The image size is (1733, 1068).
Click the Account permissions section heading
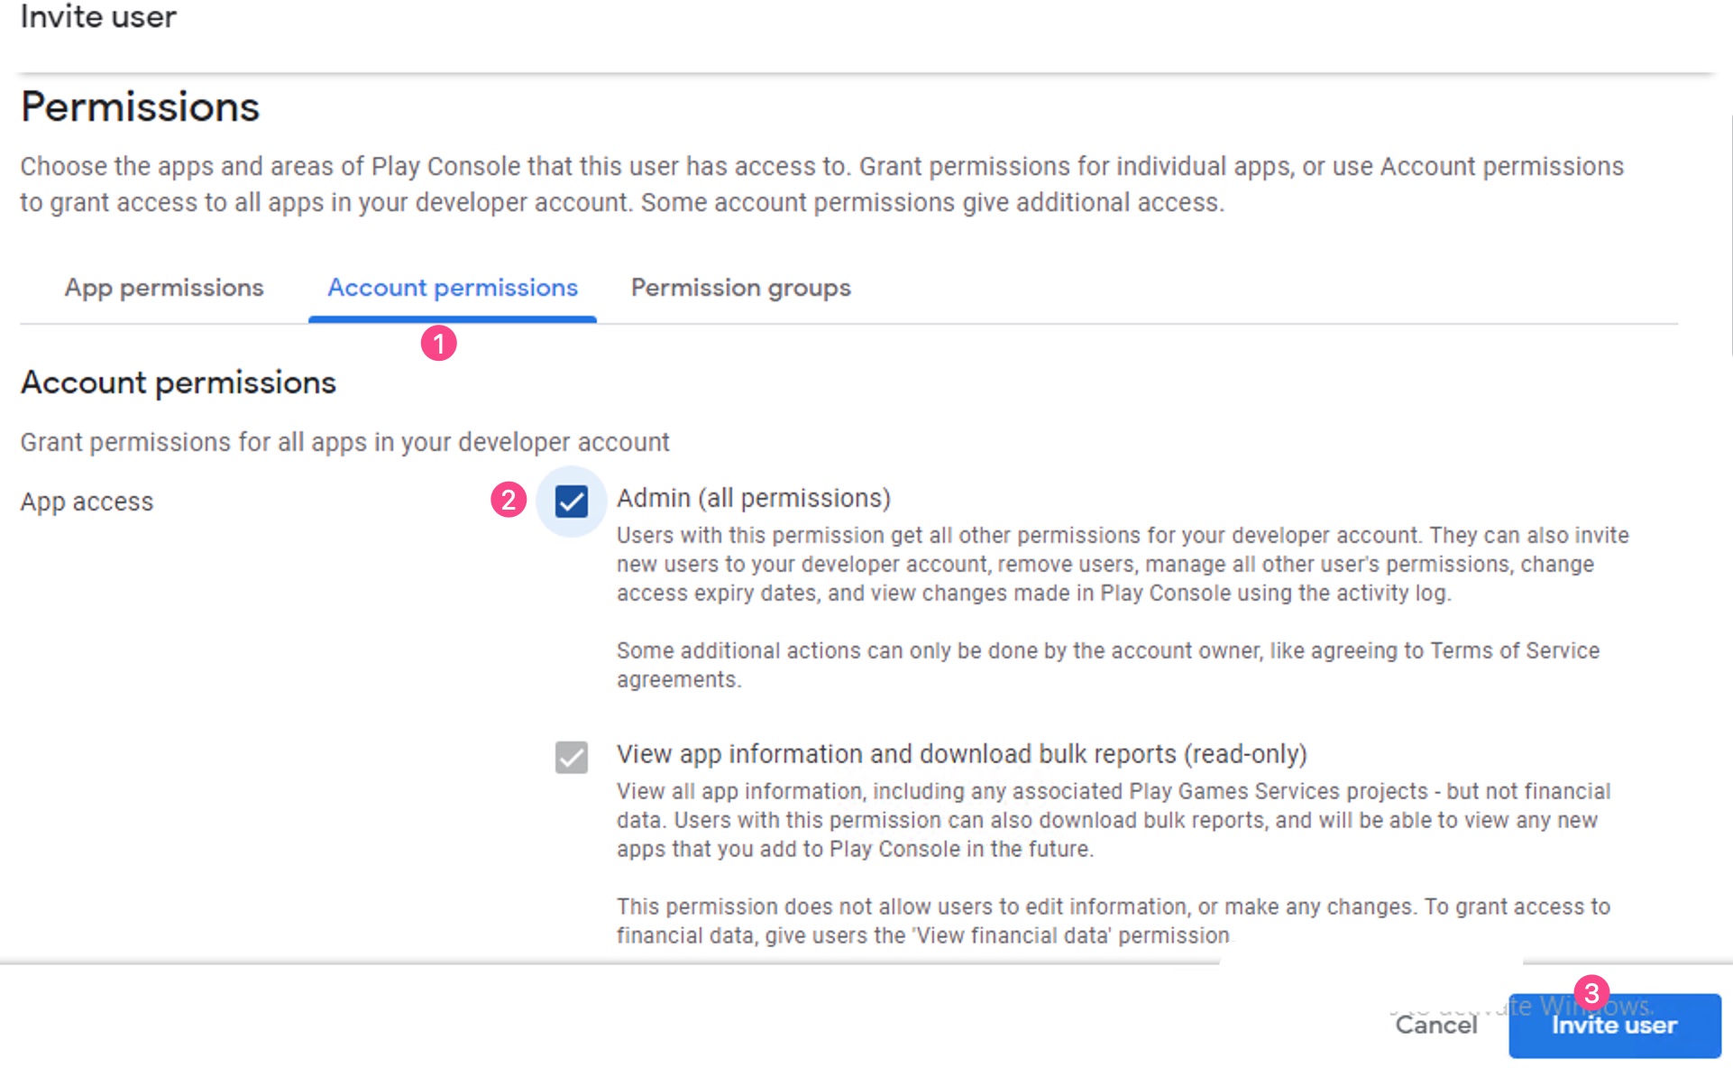coord(178,382)
